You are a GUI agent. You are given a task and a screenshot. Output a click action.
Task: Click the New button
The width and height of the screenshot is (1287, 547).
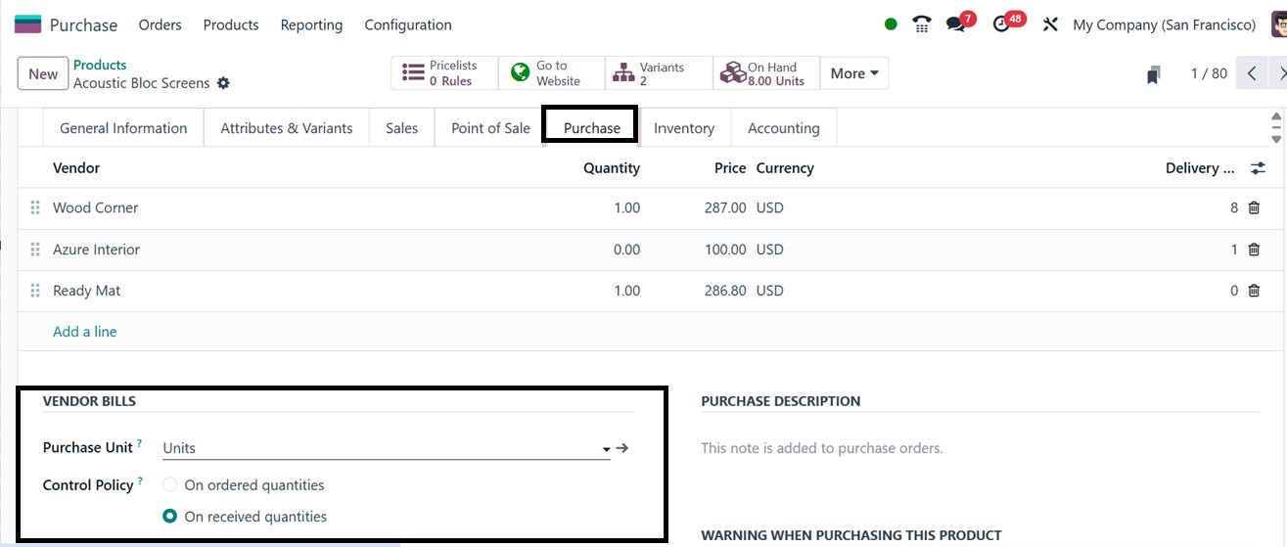coord(43,73)
